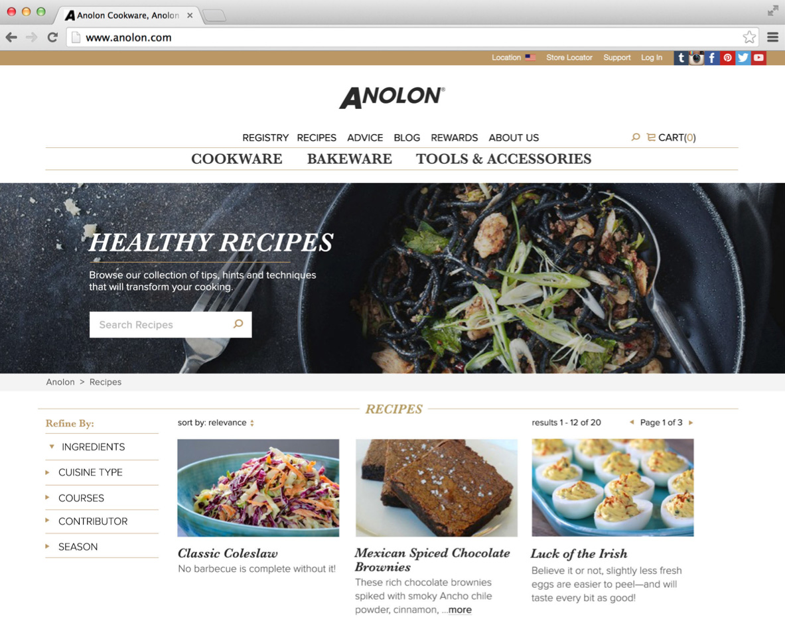
Task: Open the Cookware menu
Action: pos(237,159)
